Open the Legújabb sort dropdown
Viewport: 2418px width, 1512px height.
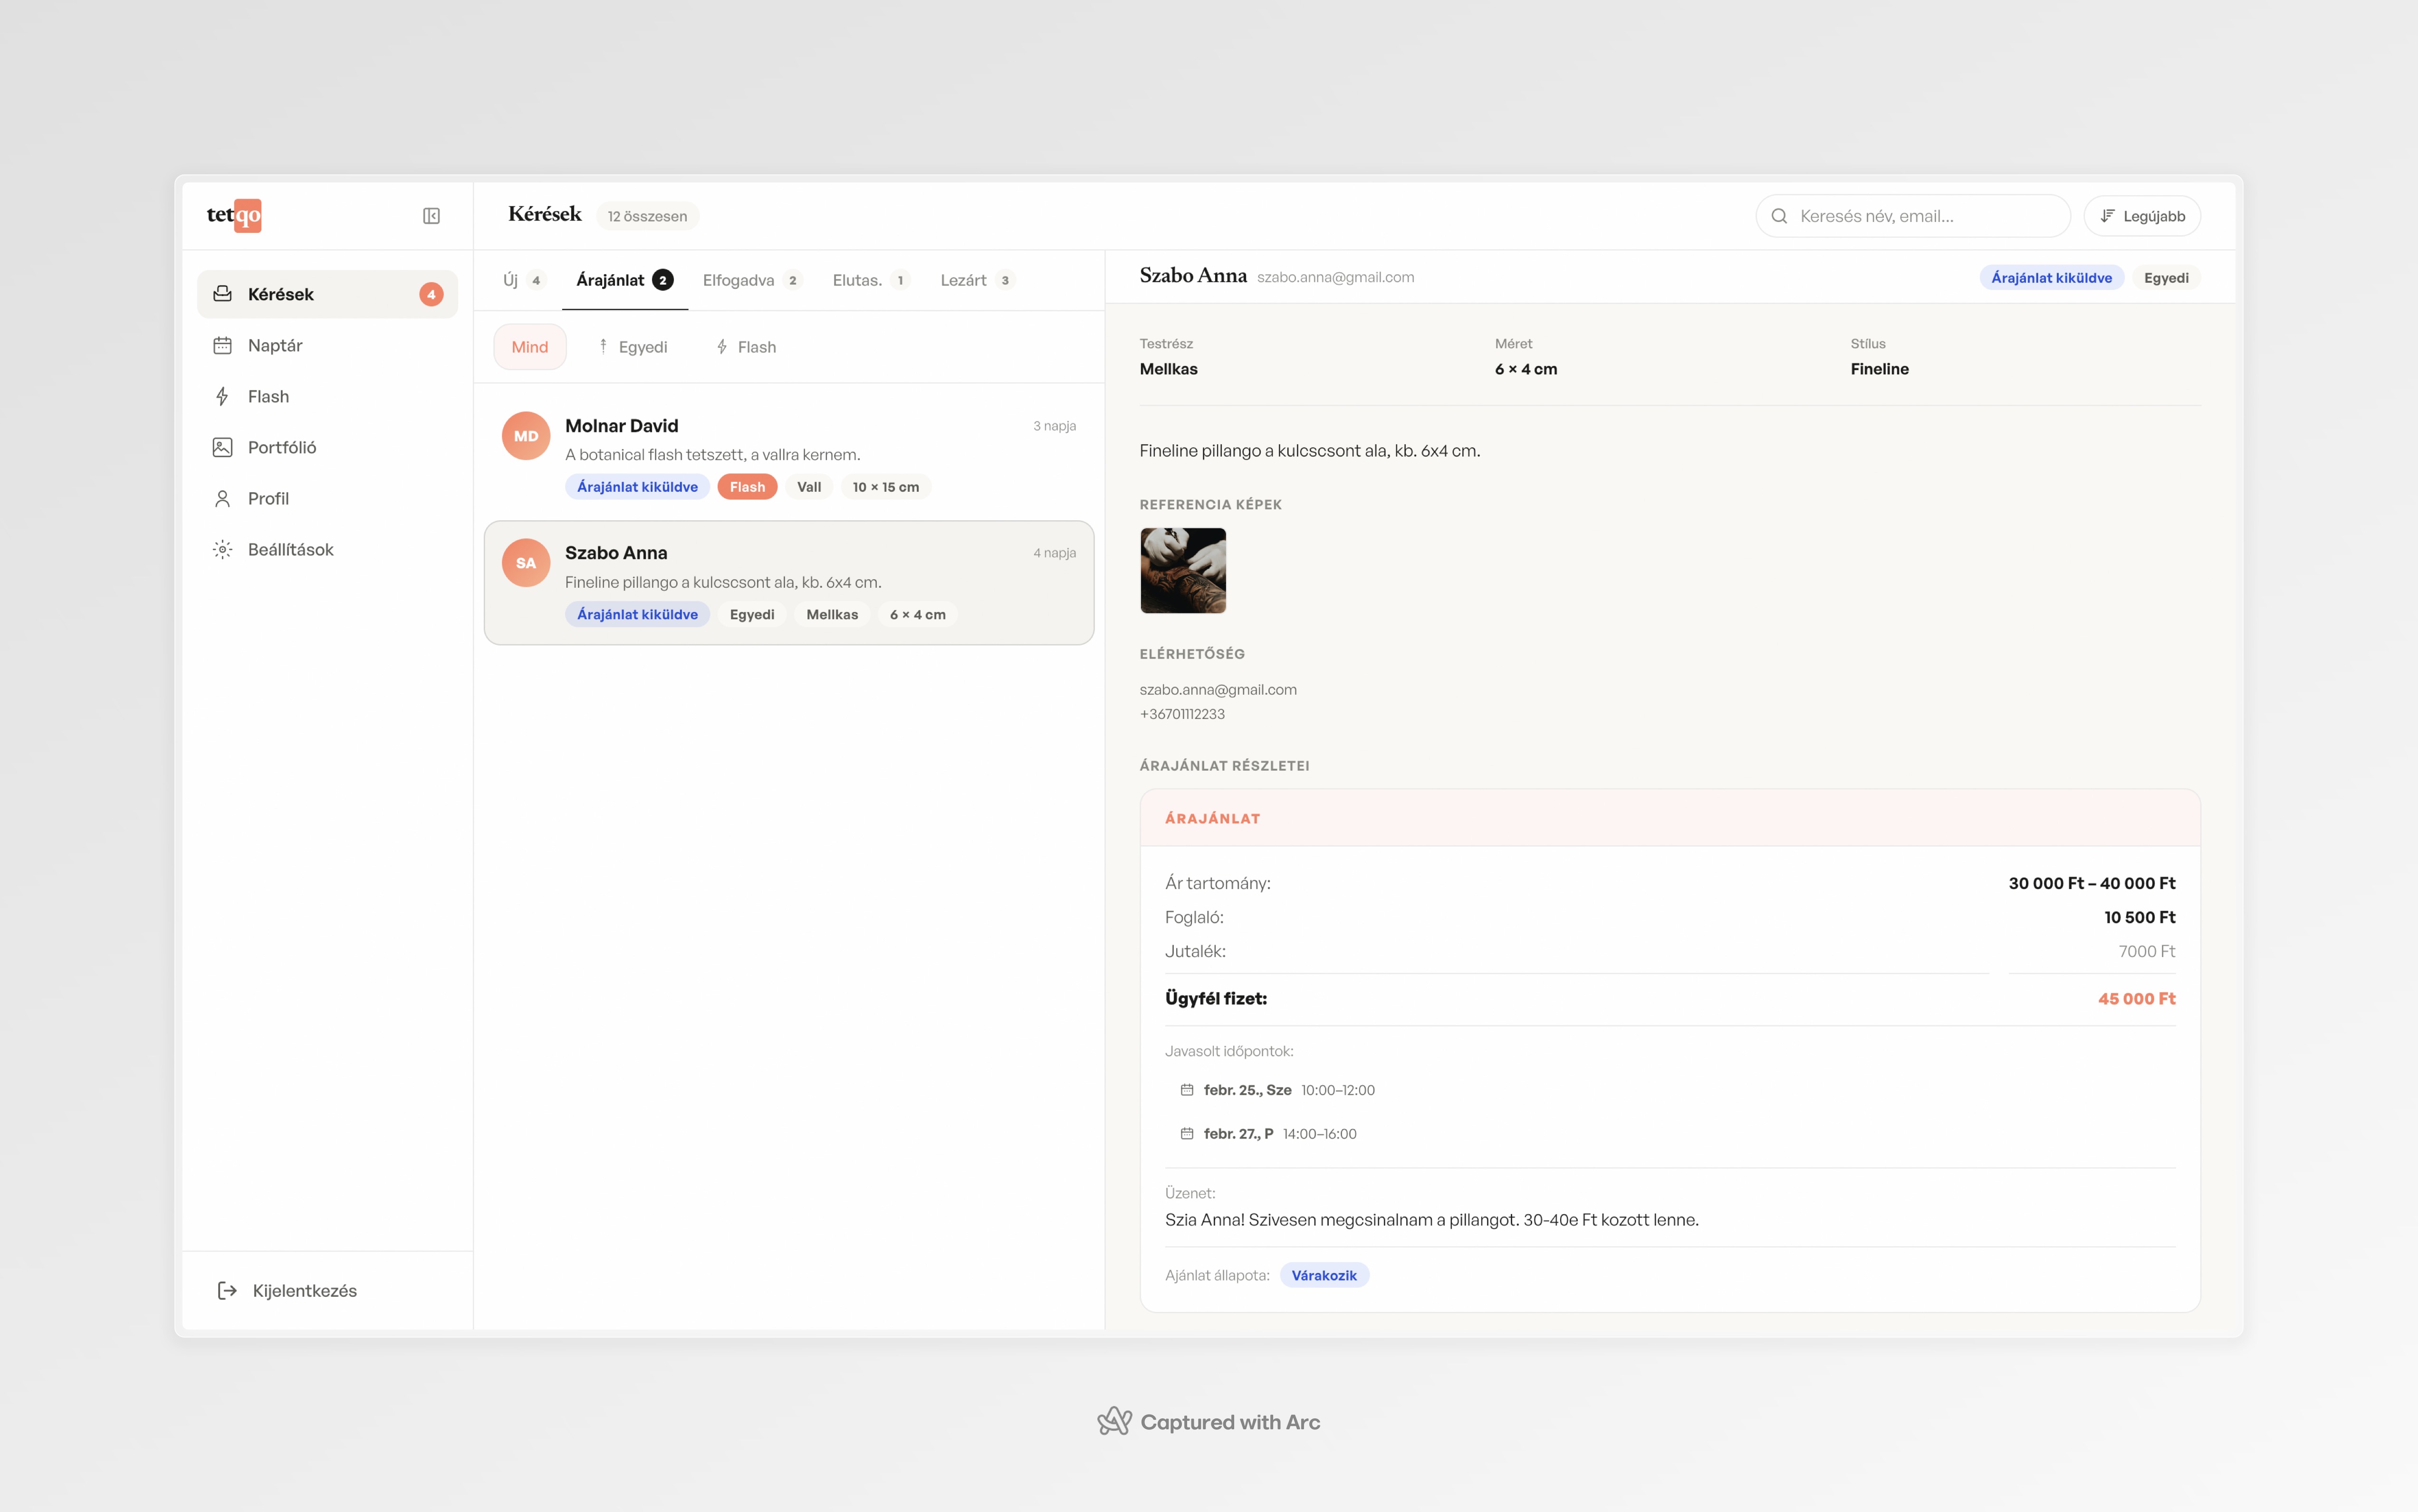coord(2141,216)
